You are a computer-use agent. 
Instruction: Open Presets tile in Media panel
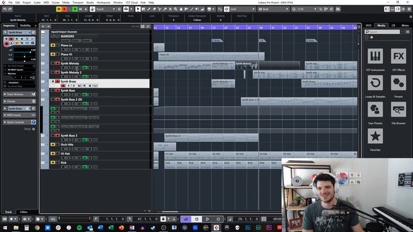[x=398, y=83]
